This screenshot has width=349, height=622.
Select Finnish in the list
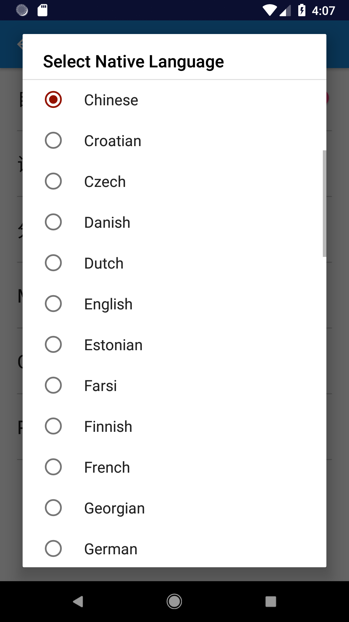[x=174, y=426]
